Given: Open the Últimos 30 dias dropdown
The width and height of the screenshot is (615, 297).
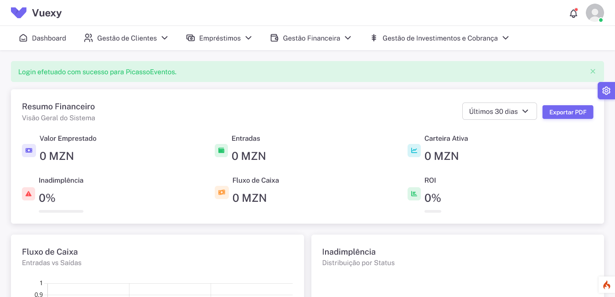Looking at the screenshot, I should 499,112.
